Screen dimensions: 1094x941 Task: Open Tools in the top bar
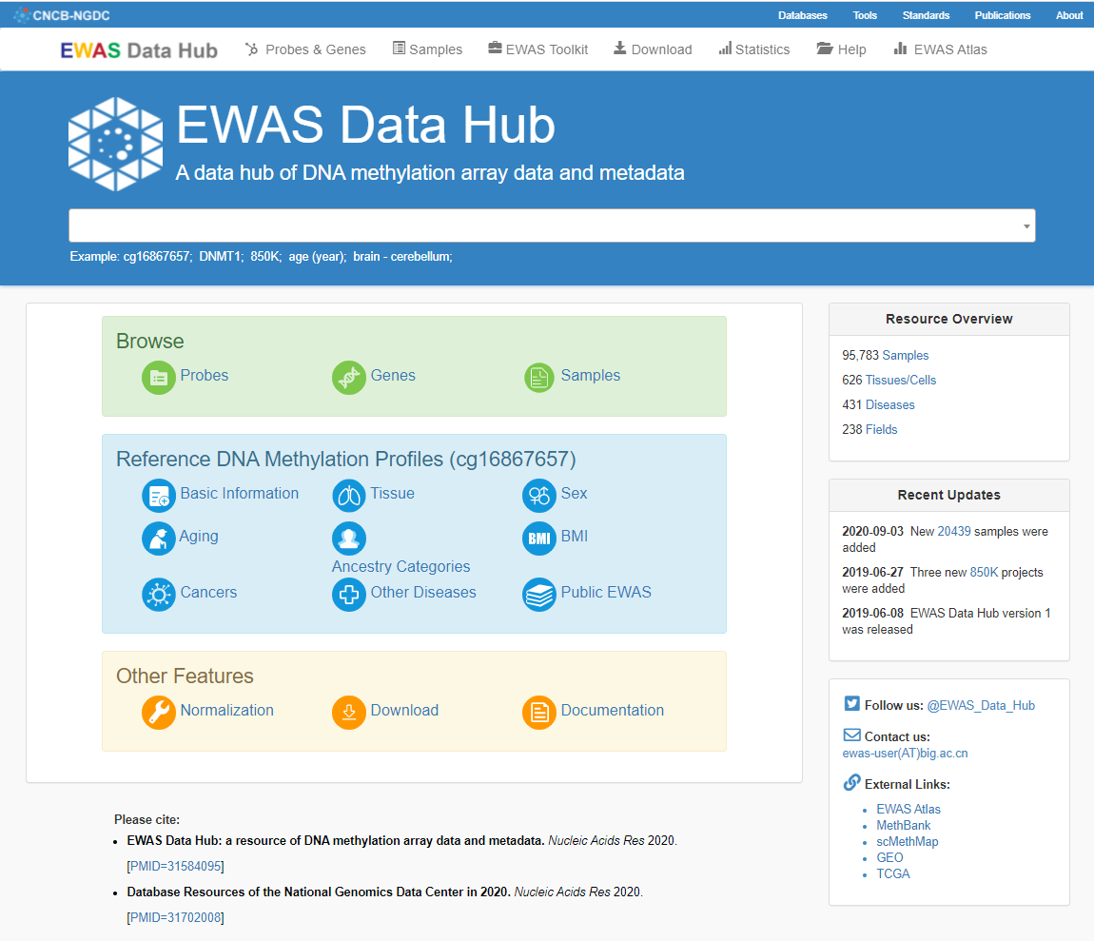(x=865, y=15)
